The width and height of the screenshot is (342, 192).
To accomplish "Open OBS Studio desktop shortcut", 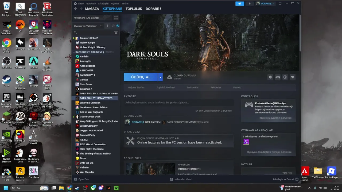I will coord(7,63).
